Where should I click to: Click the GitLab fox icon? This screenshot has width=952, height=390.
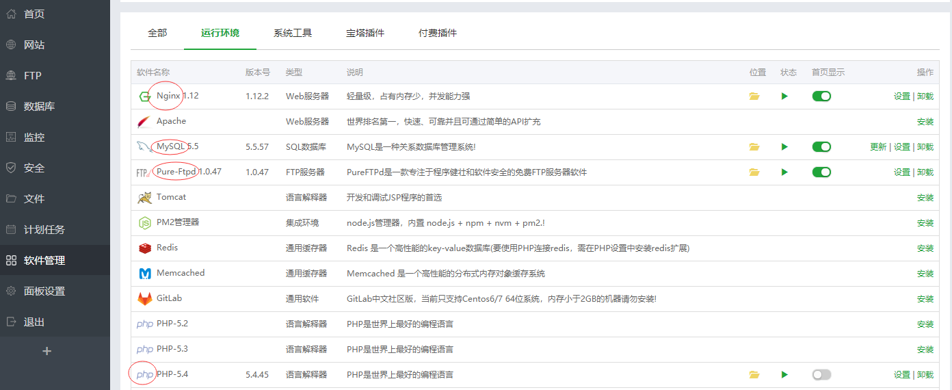click(144, 299)
